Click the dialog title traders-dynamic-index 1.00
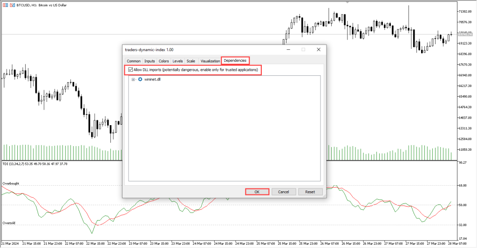The width and height of the screenshot is (477, 248). [150, 50]
